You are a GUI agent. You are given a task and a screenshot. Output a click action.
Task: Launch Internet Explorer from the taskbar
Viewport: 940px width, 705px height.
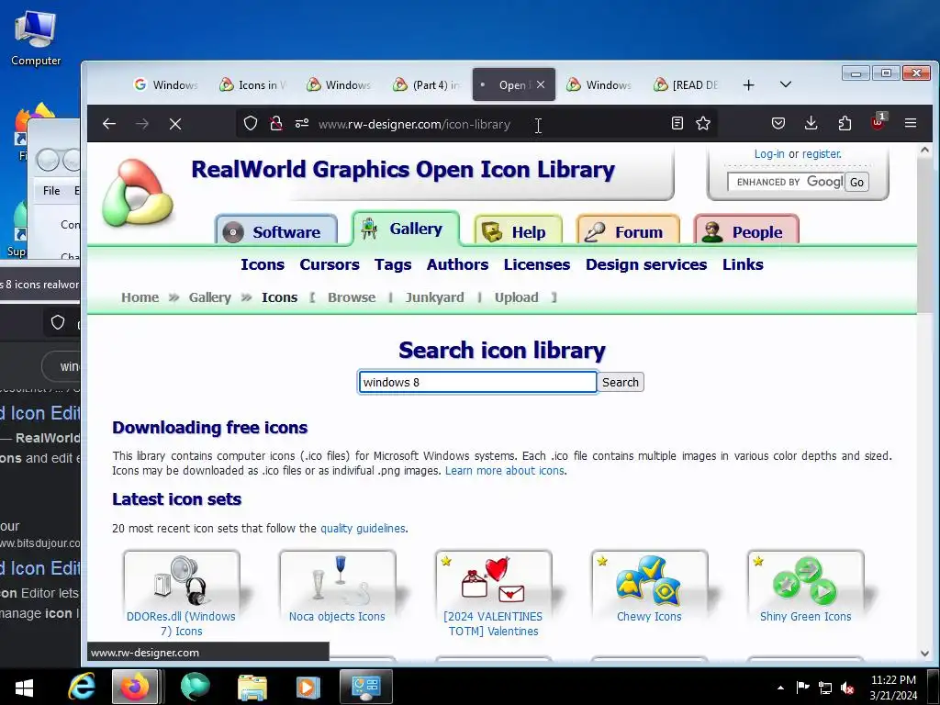pos(82,687)
